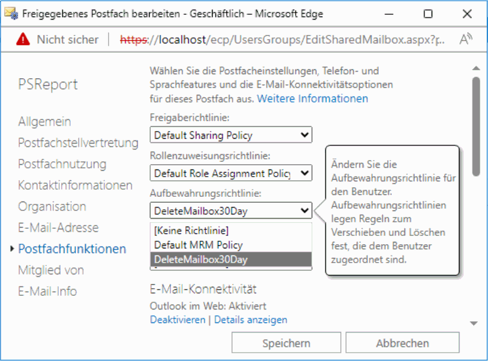Image resolution: width=488 pixels, height=361 pixels.
Task: Click the Read aloud icon in address bar
Action: 466,39
